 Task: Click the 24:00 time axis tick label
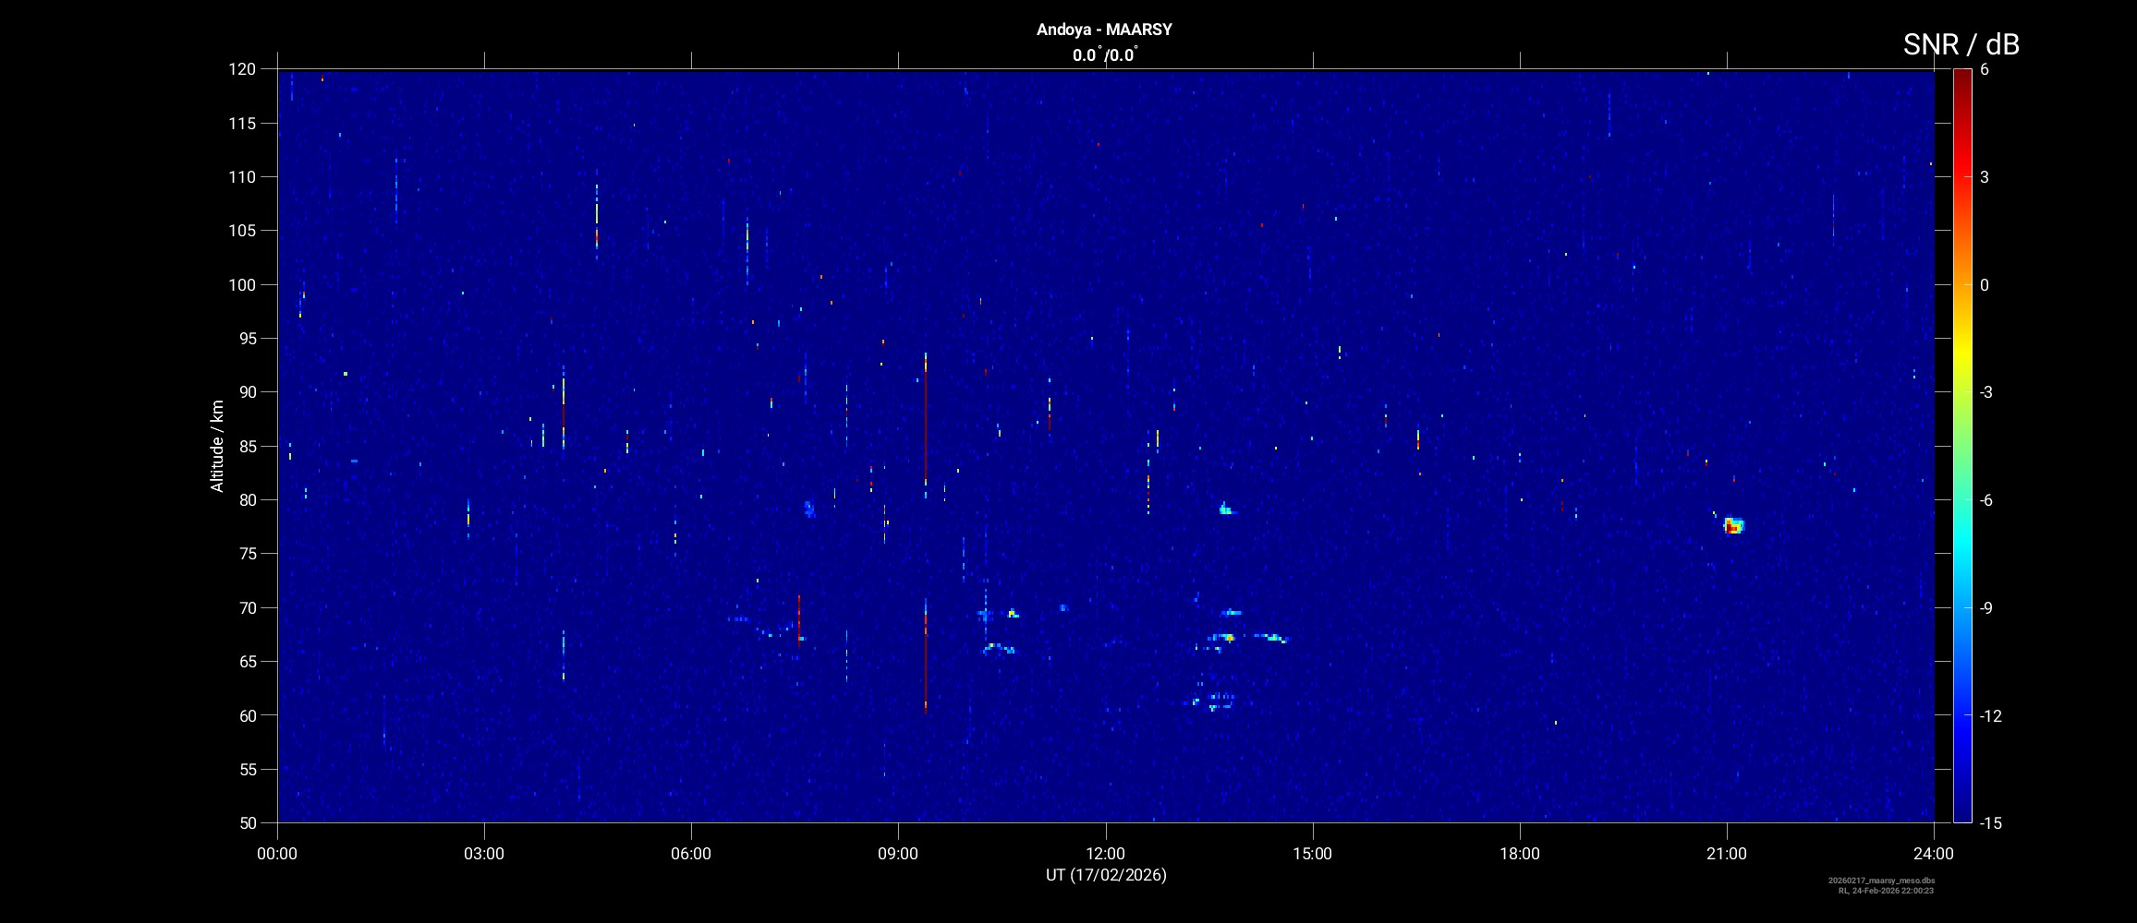pos(1933,854)
